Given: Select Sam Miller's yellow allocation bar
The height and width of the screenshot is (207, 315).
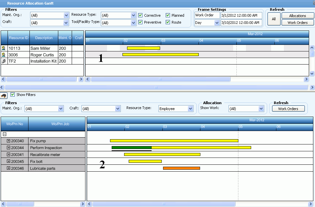Looking at the screenshot, I should pyautogui.click(x=144, y=48).
